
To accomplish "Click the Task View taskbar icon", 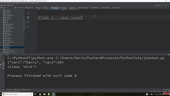I will tap(35, 94).
